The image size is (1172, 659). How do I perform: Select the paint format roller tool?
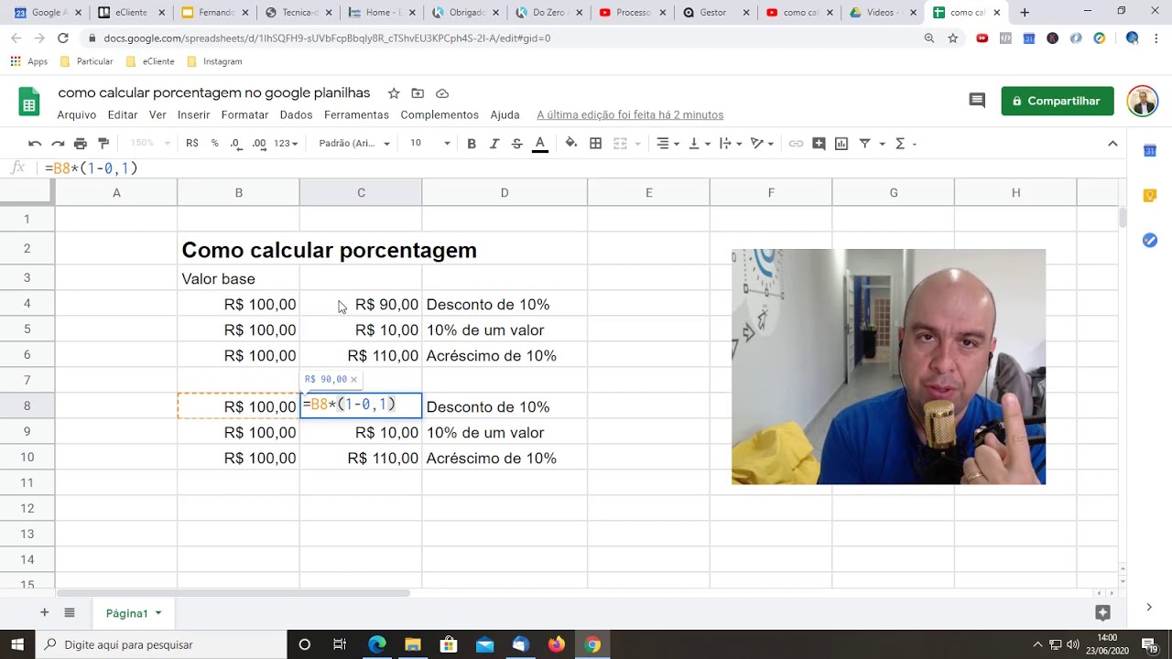click(x=103, y=144)
